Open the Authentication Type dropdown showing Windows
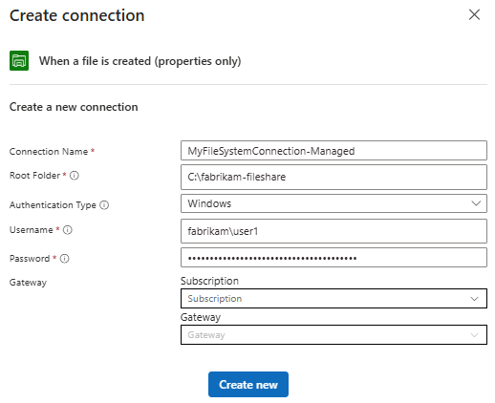The height and width of the screenshot is (403, 495). pos(334,203)
